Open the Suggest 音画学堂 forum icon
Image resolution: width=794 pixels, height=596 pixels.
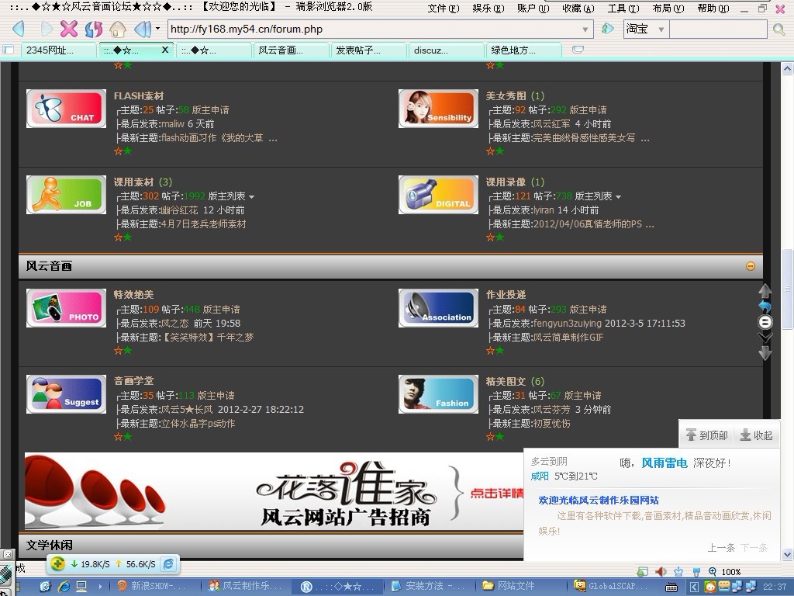(x=67, y=394)
